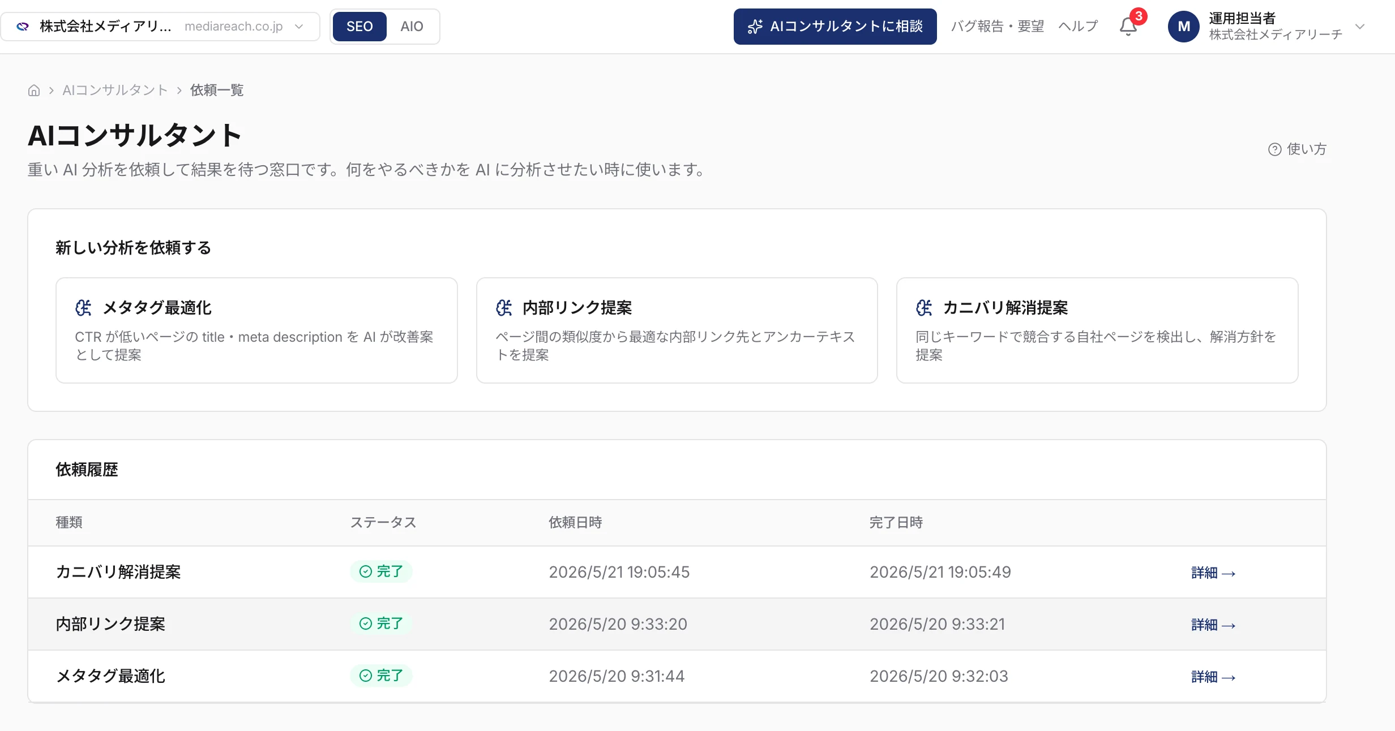Click the カニバリ解消提案 card brain icon
Image resolution: width=1395 pixels, height=731 pixels.
click(924, 308)
